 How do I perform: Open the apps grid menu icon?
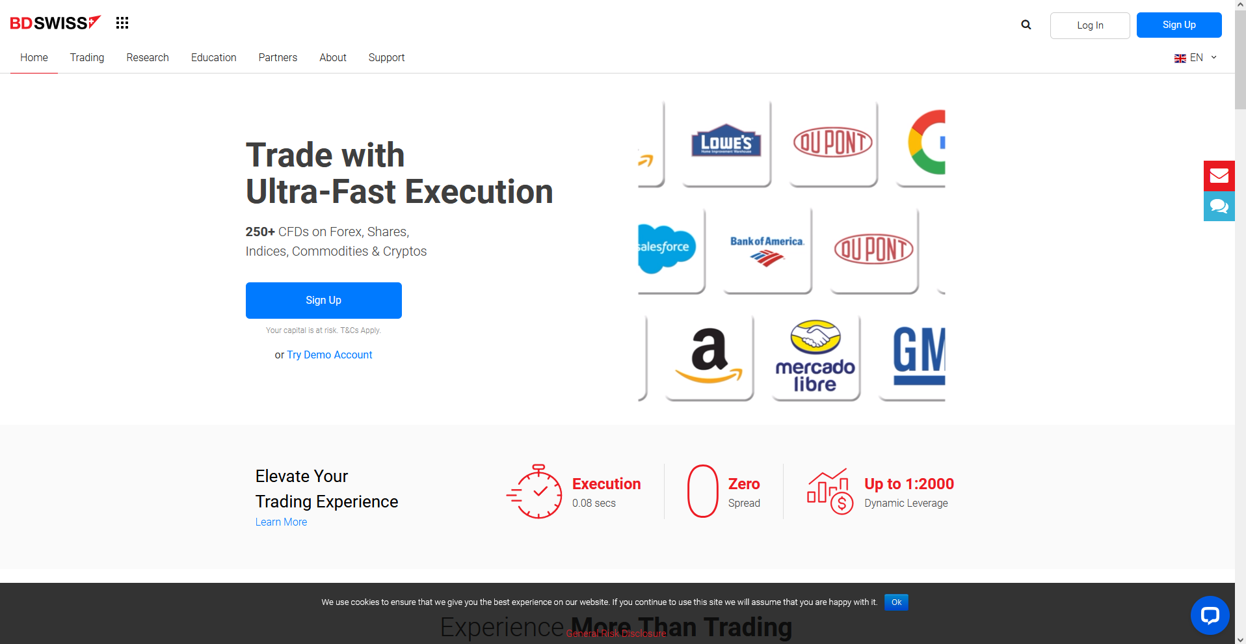coord(122,23)
